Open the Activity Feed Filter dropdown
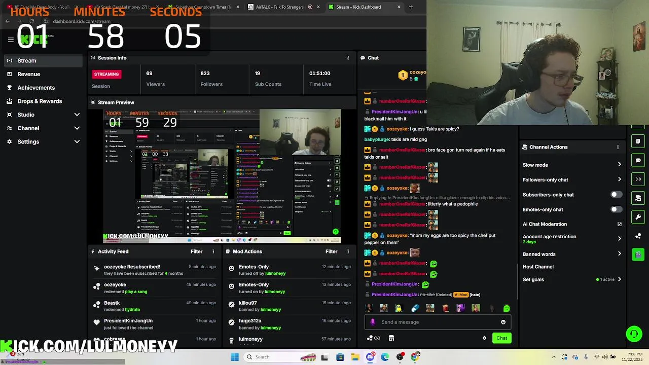The image size is (649, 365). point(196,251)
